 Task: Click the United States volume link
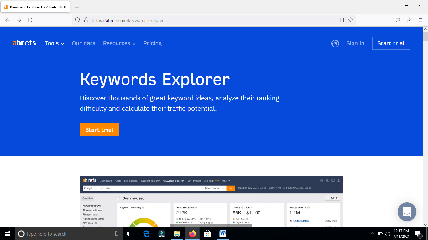click(301, 221)
